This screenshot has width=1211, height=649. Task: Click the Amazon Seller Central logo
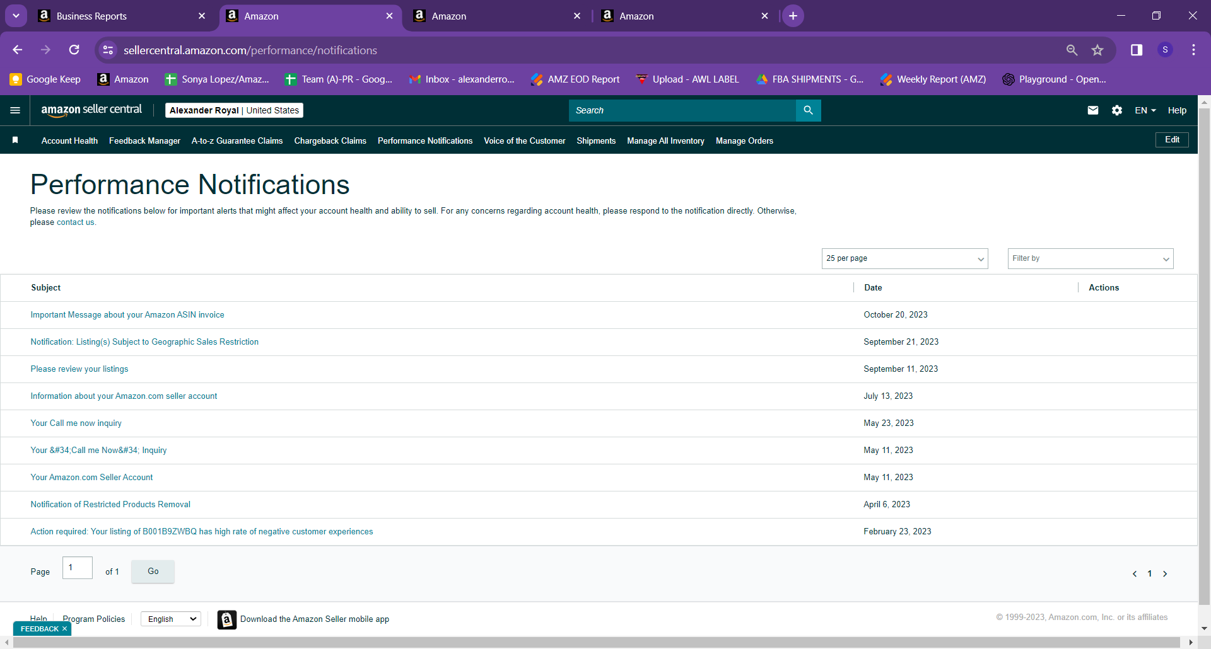(x=91, y=110)
